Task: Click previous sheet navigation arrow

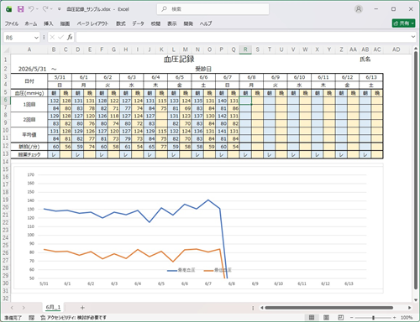Action: pos(12,308)
